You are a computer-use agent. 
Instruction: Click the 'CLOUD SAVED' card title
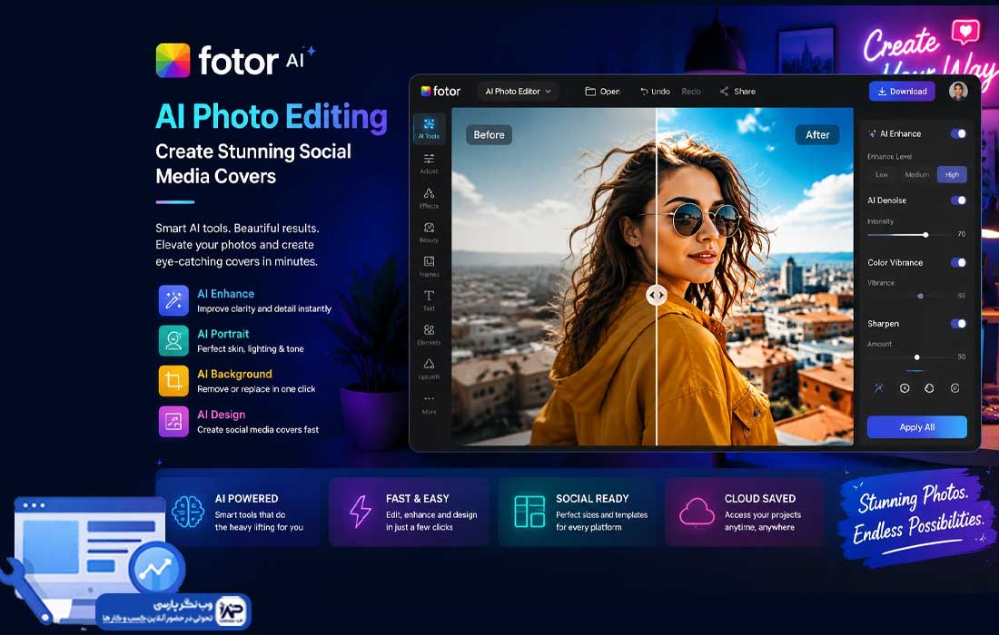(760, 499)
